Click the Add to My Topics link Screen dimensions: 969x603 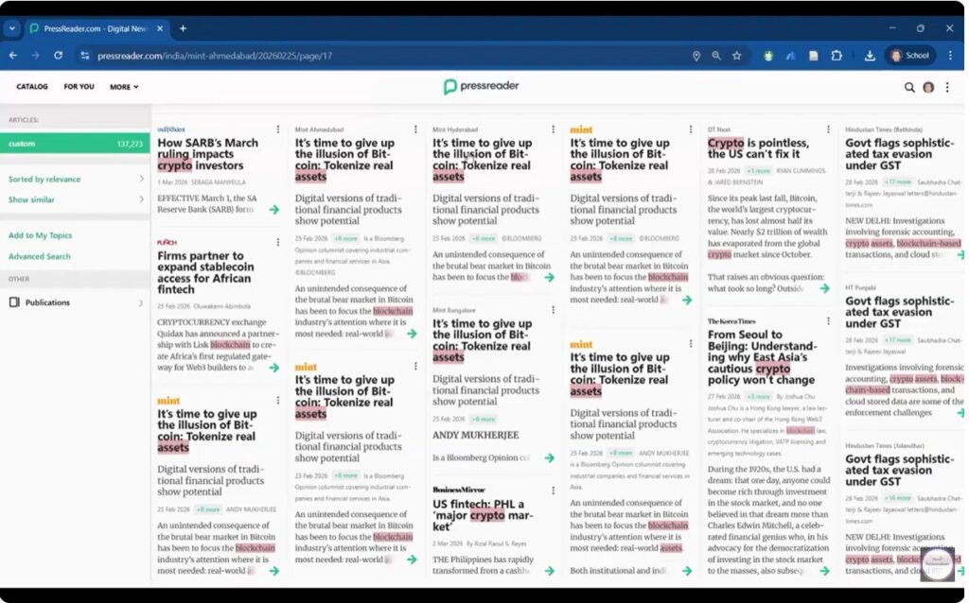pos(40,235)
